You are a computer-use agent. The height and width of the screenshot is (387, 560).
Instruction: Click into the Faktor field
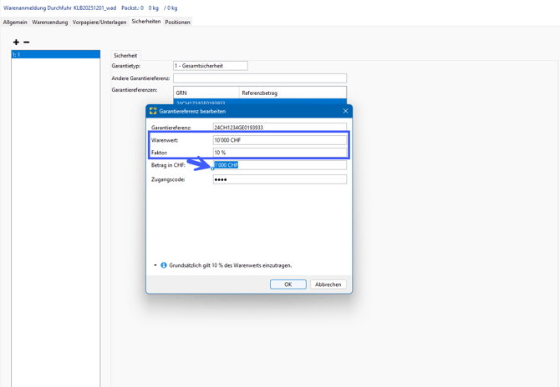279,153
